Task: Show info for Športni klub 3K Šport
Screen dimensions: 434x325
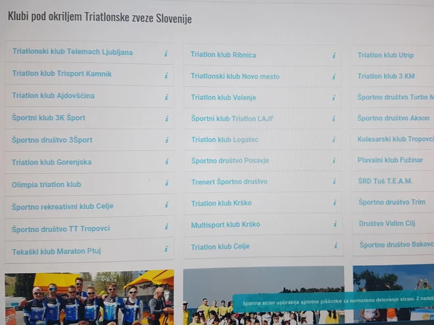Action: [166, 119]
